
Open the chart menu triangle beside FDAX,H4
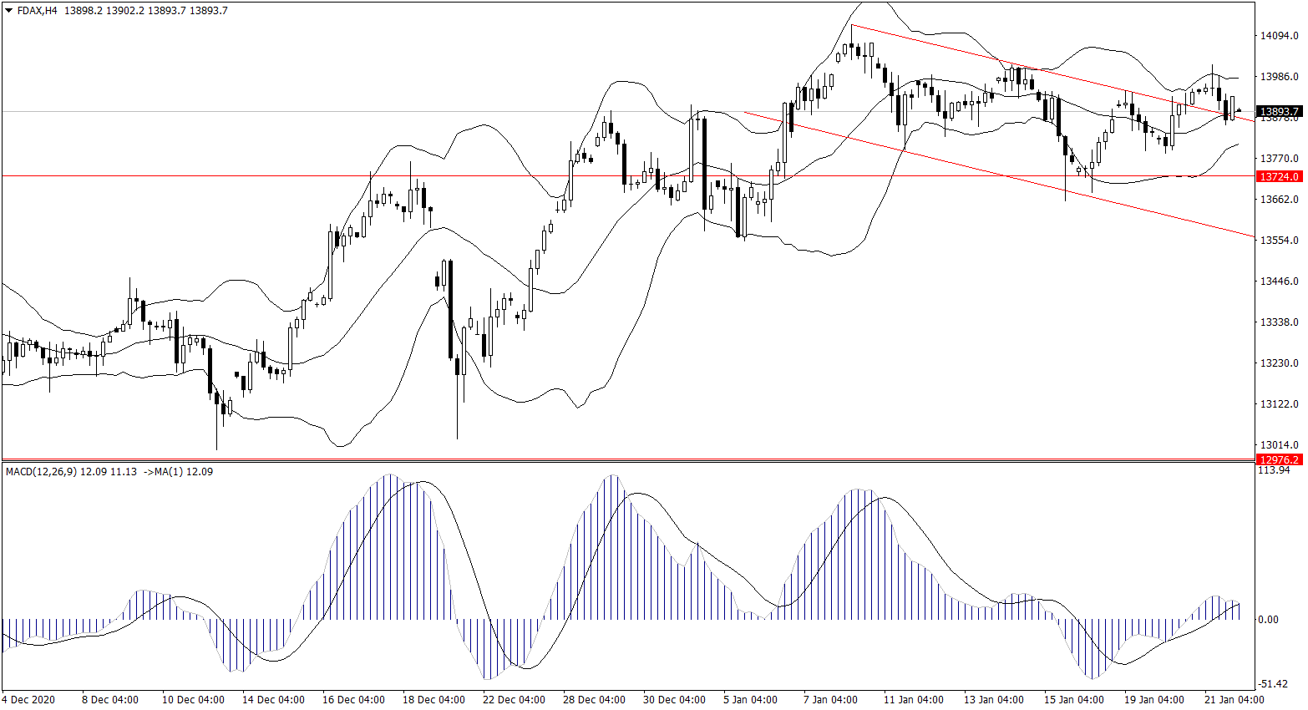[9, 11]
